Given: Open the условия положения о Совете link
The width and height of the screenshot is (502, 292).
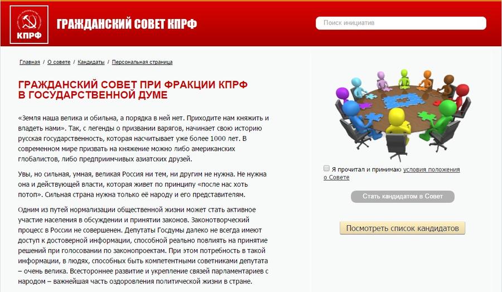Looking at the screenshot, I should (431, 169).
